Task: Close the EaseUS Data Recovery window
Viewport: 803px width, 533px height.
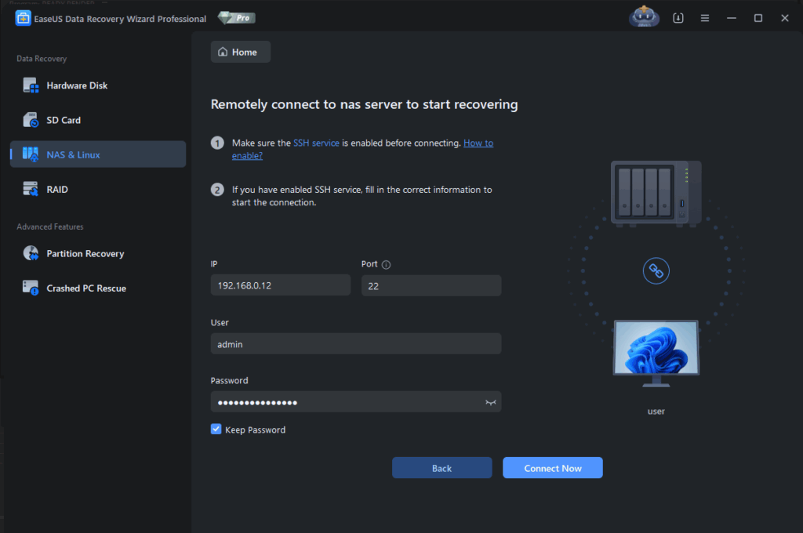Action: point(784,19)
